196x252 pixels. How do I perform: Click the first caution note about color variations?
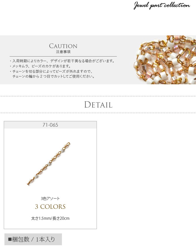pos(62,61)
